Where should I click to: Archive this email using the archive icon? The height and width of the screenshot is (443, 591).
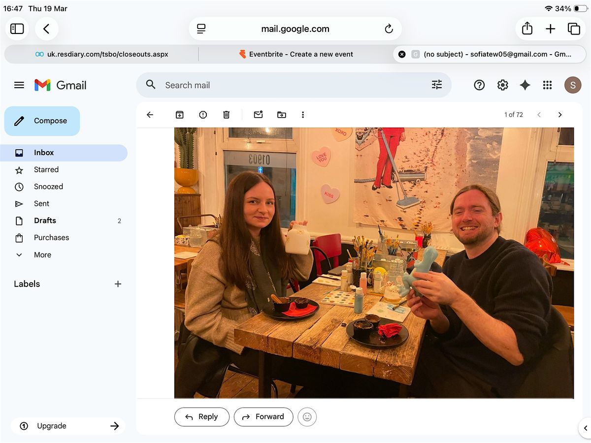[x=180, y=115]
